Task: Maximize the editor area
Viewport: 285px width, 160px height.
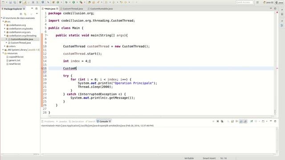Action: tap(275, 8)
